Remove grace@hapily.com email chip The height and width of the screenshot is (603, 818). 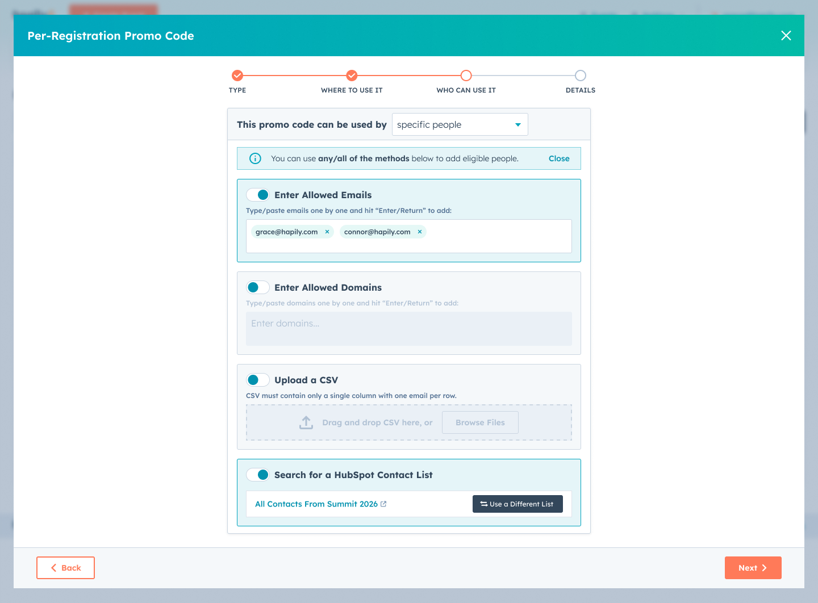click(x=327, y=232)
